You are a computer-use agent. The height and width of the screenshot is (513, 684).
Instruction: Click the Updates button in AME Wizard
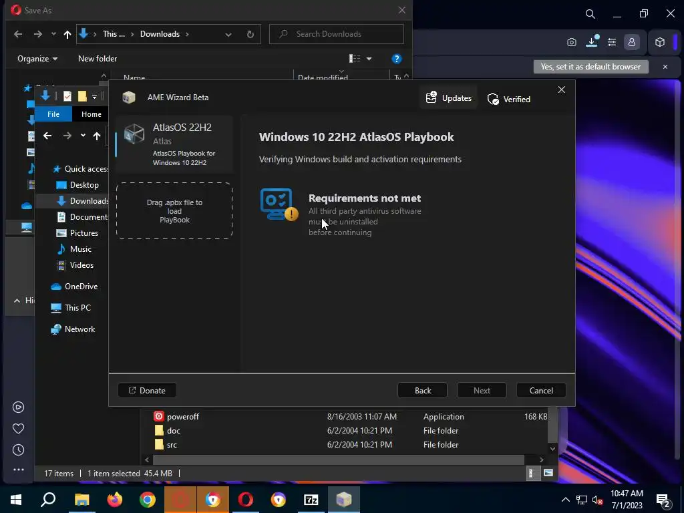tap(448, 98)
